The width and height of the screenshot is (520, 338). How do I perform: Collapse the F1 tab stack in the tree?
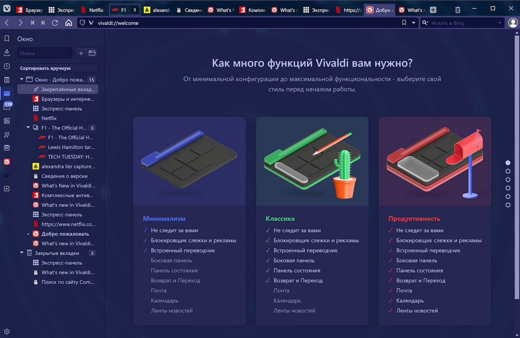28,128
